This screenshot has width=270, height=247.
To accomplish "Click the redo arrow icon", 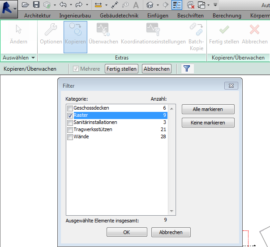I will point(79,5).
